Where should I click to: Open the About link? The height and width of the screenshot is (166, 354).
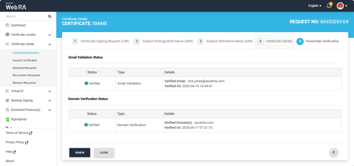tap(10, 161)
